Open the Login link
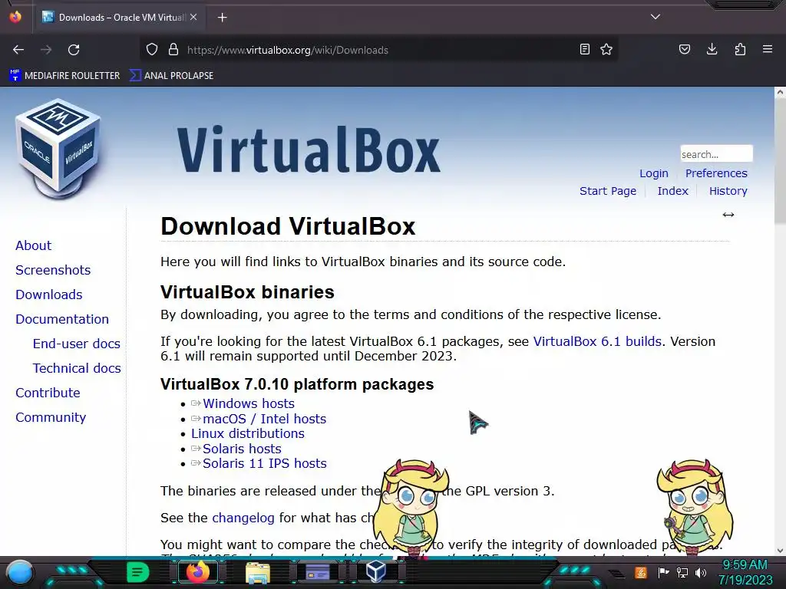This screenshot has height=589, width=786. point(654,173)
